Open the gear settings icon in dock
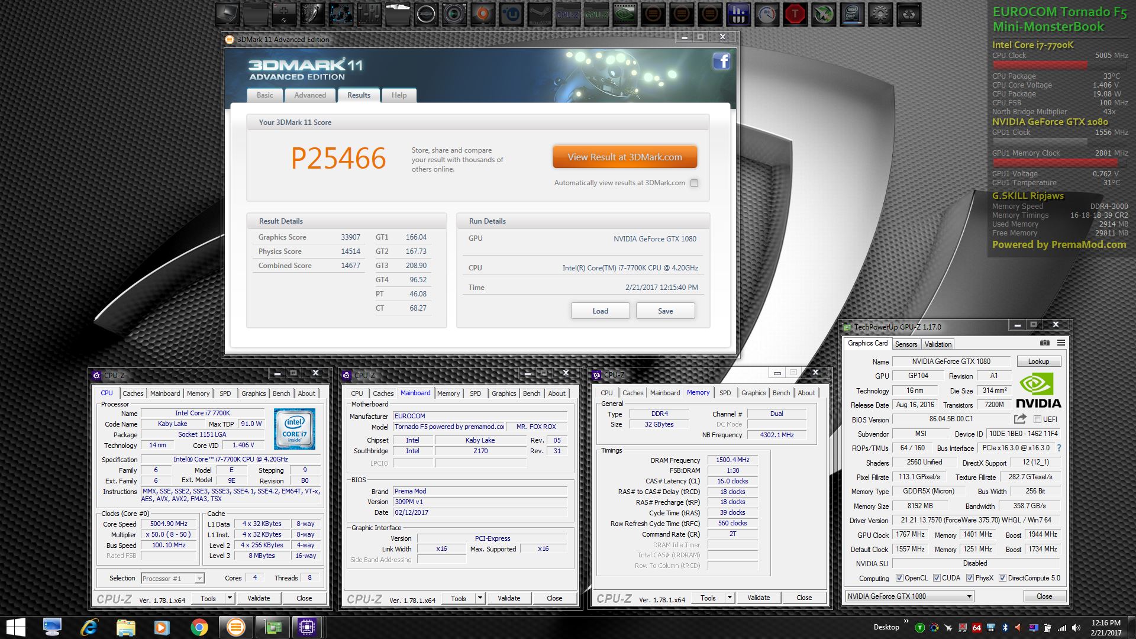Image resolution: width=1136 pixels, height=639 pixels. pos(880,14)
